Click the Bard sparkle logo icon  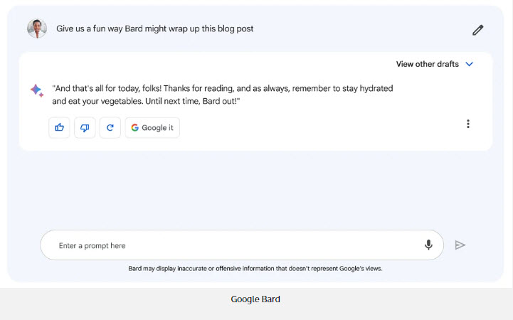pos(37,90)
